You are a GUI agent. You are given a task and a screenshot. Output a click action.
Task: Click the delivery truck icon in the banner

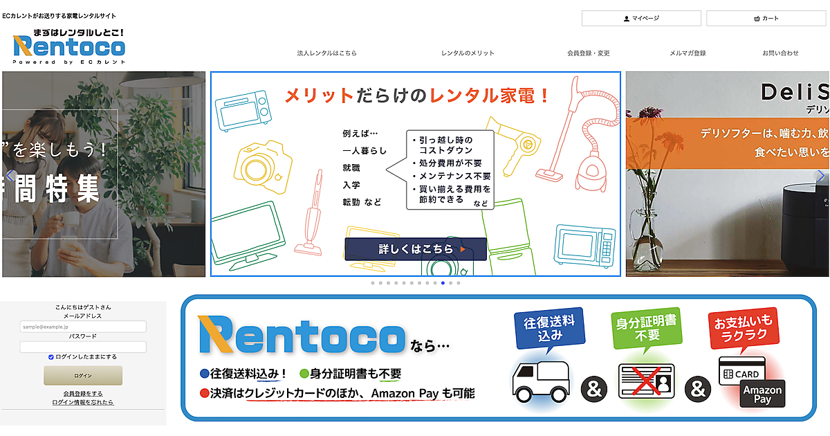point(541,382)
